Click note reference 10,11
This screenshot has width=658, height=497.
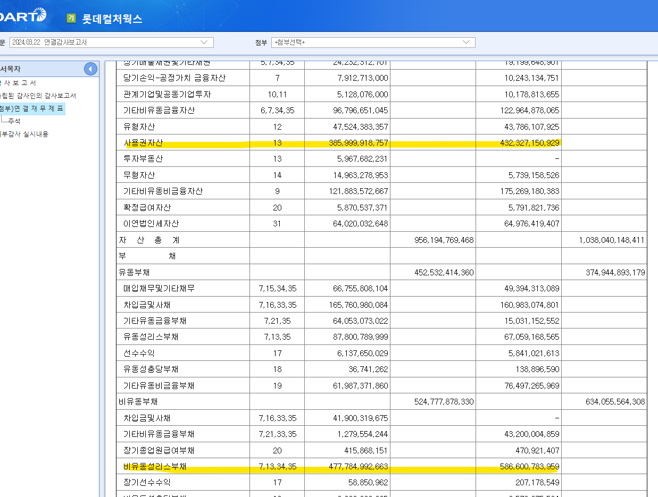tap(277, 94)
